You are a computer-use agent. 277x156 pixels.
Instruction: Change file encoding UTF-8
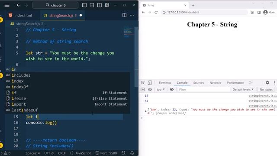(49, 153)
